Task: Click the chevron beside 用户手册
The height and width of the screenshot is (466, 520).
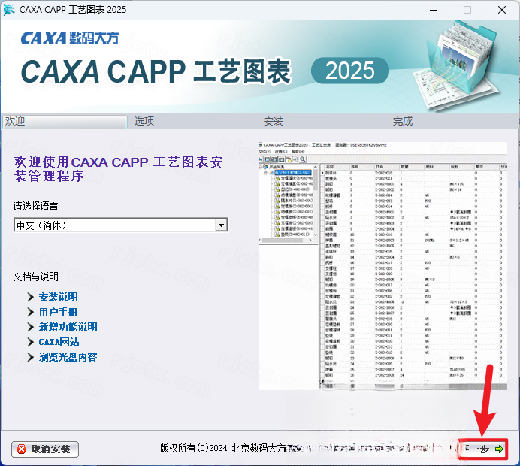Action: click(31, 312)
